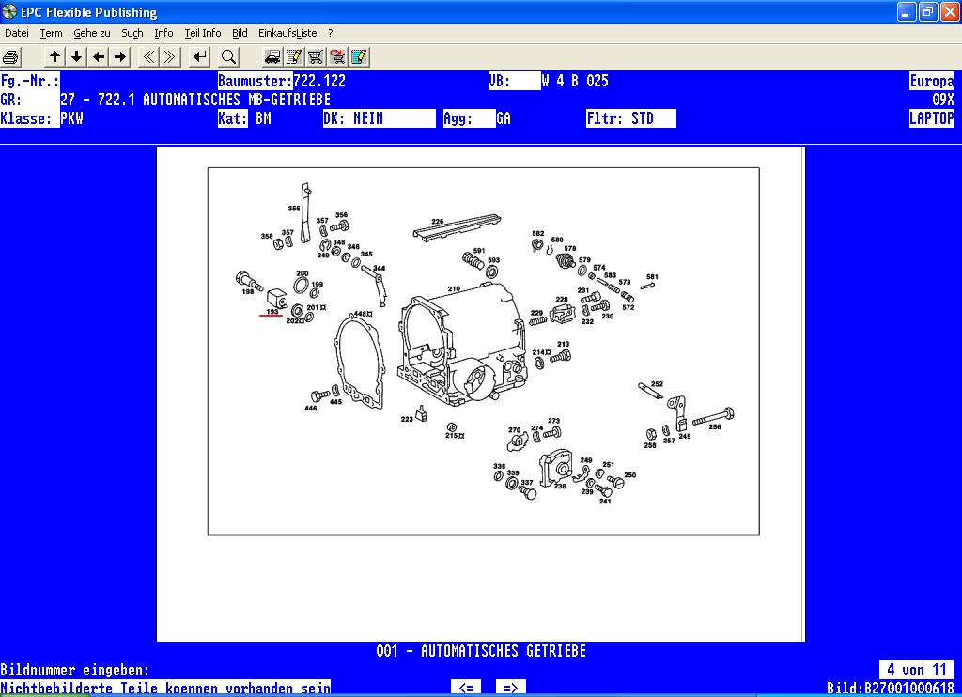Click the printer icon in toolbar

click(11, 56)
